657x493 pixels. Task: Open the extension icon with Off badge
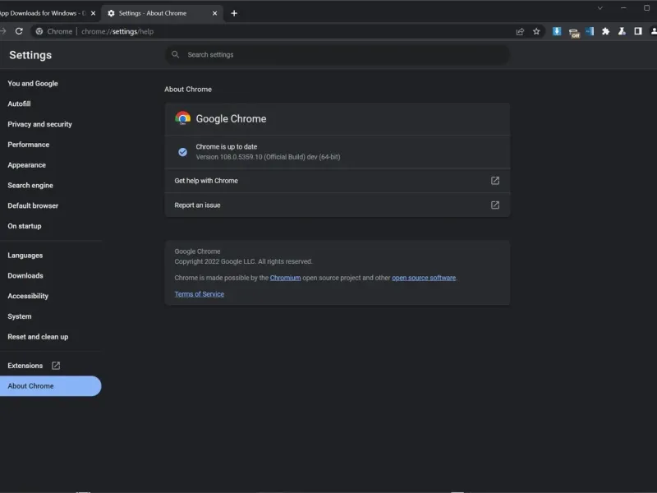click(x=574, y=32)
